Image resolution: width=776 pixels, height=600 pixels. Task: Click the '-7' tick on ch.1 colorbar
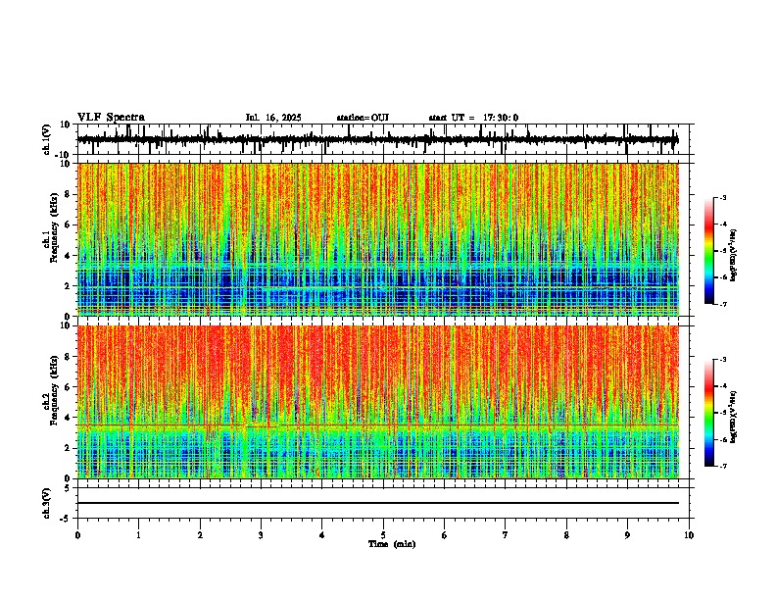pos(722,304)
